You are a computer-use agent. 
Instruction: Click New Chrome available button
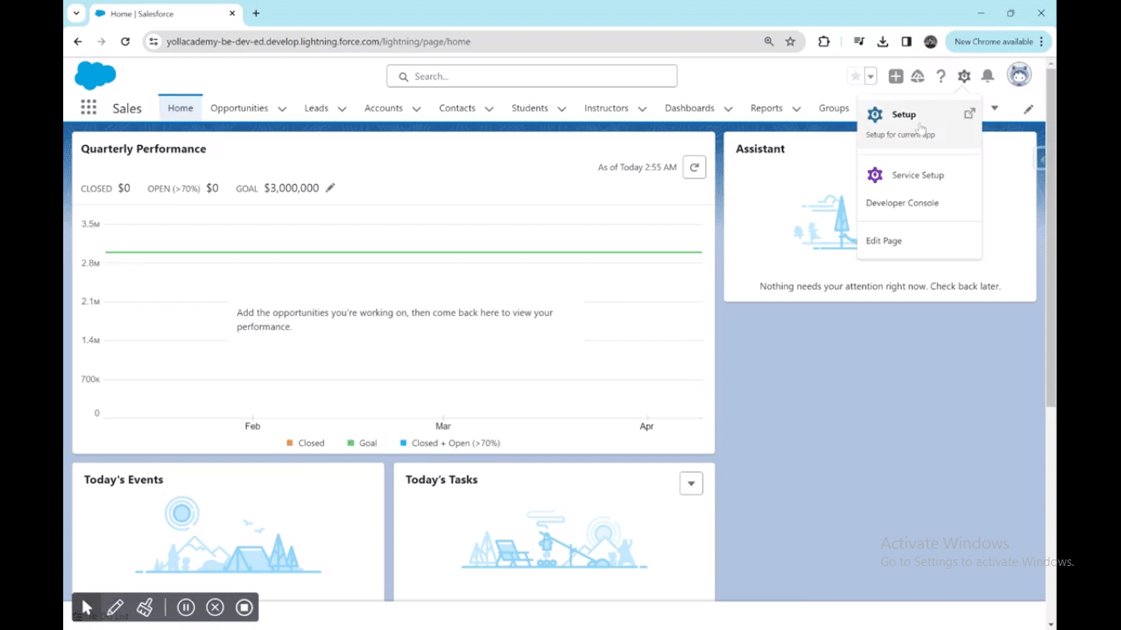[x=999, y=41]
